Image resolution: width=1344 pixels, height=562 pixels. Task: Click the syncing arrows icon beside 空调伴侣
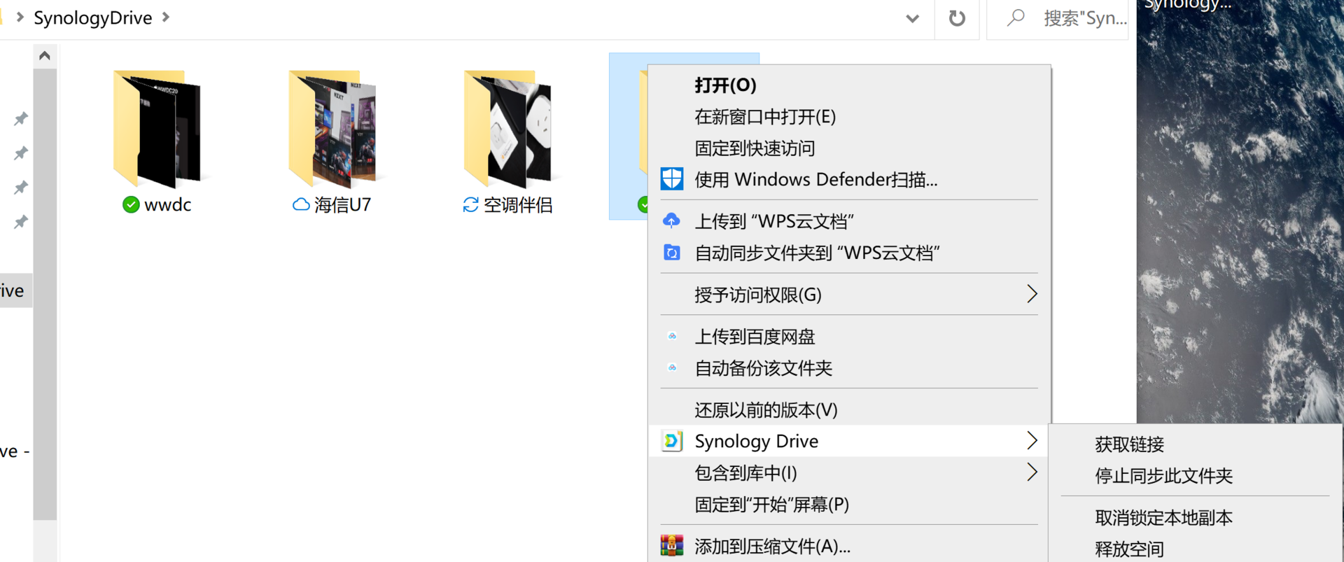(x=471, y=204)
